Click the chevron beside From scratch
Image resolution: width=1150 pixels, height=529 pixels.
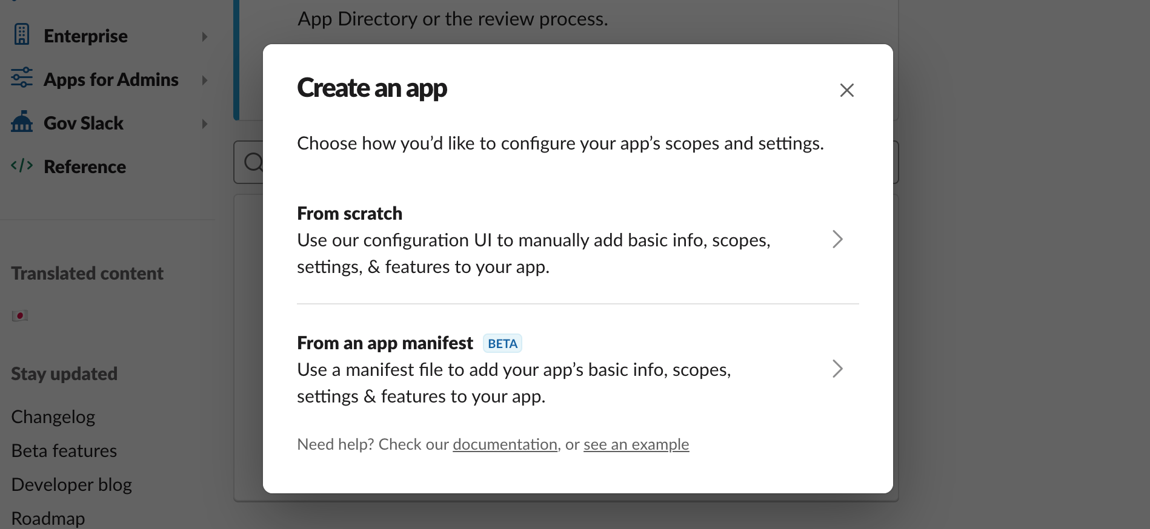point(837,239)
